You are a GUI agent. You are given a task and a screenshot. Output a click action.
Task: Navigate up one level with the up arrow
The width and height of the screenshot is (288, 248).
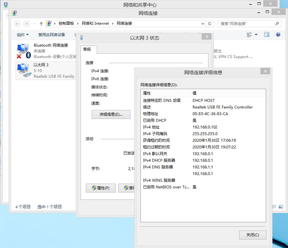click(x=41, y=23)
